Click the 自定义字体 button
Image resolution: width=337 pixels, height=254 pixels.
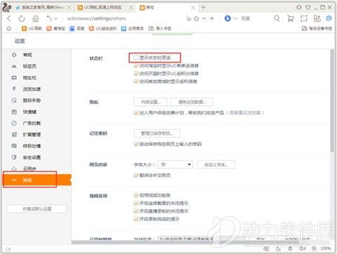(x=216, y=165)
